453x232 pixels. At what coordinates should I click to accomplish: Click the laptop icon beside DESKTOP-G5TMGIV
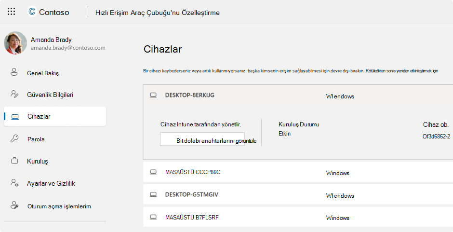tap(153, 195)
